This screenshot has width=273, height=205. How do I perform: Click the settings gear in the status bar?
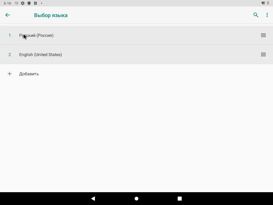click(x=23, y=3)
